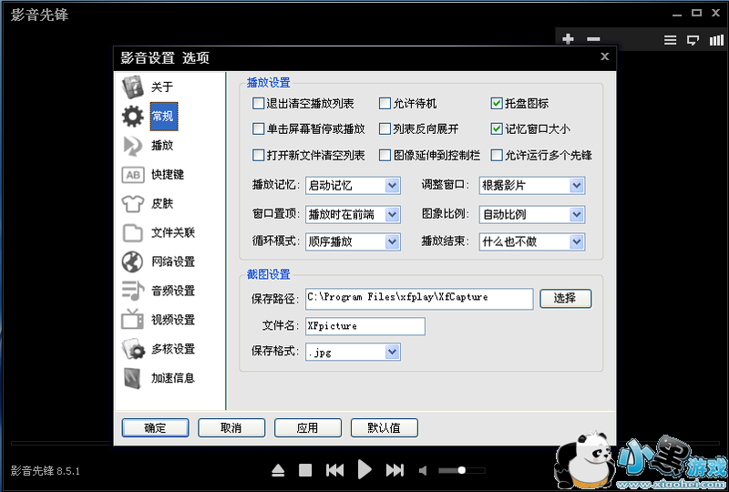This screenshot has height=492, width=729.
Task: Switch to 视频设置 page
Action: pos(173,320)
